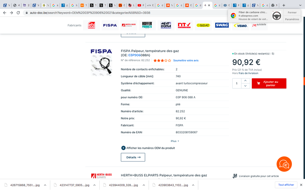Click the Herth+Buss Elparts product logo
Image resolution: width=305 pixels, height=191 pixels.
[x=101, y=175]
